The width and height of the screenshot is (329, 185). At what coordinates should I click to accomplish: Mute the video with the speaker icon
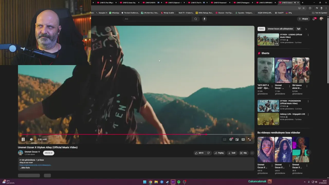click(32, 139)
